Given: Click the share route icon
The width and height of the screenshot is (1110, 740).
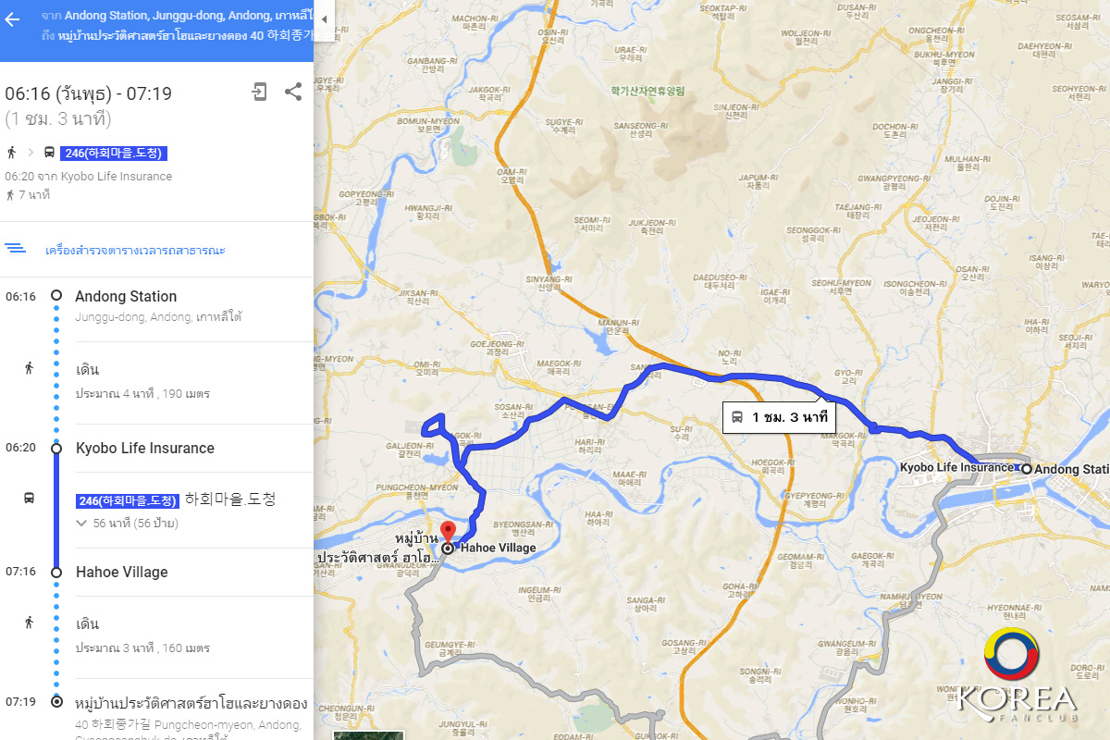Looking at the screenshot, I should (x=293, y=92).
